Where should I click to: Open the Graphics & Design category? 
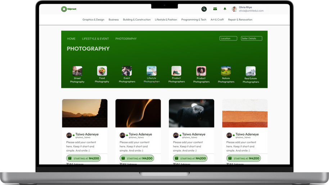(93, 19)
